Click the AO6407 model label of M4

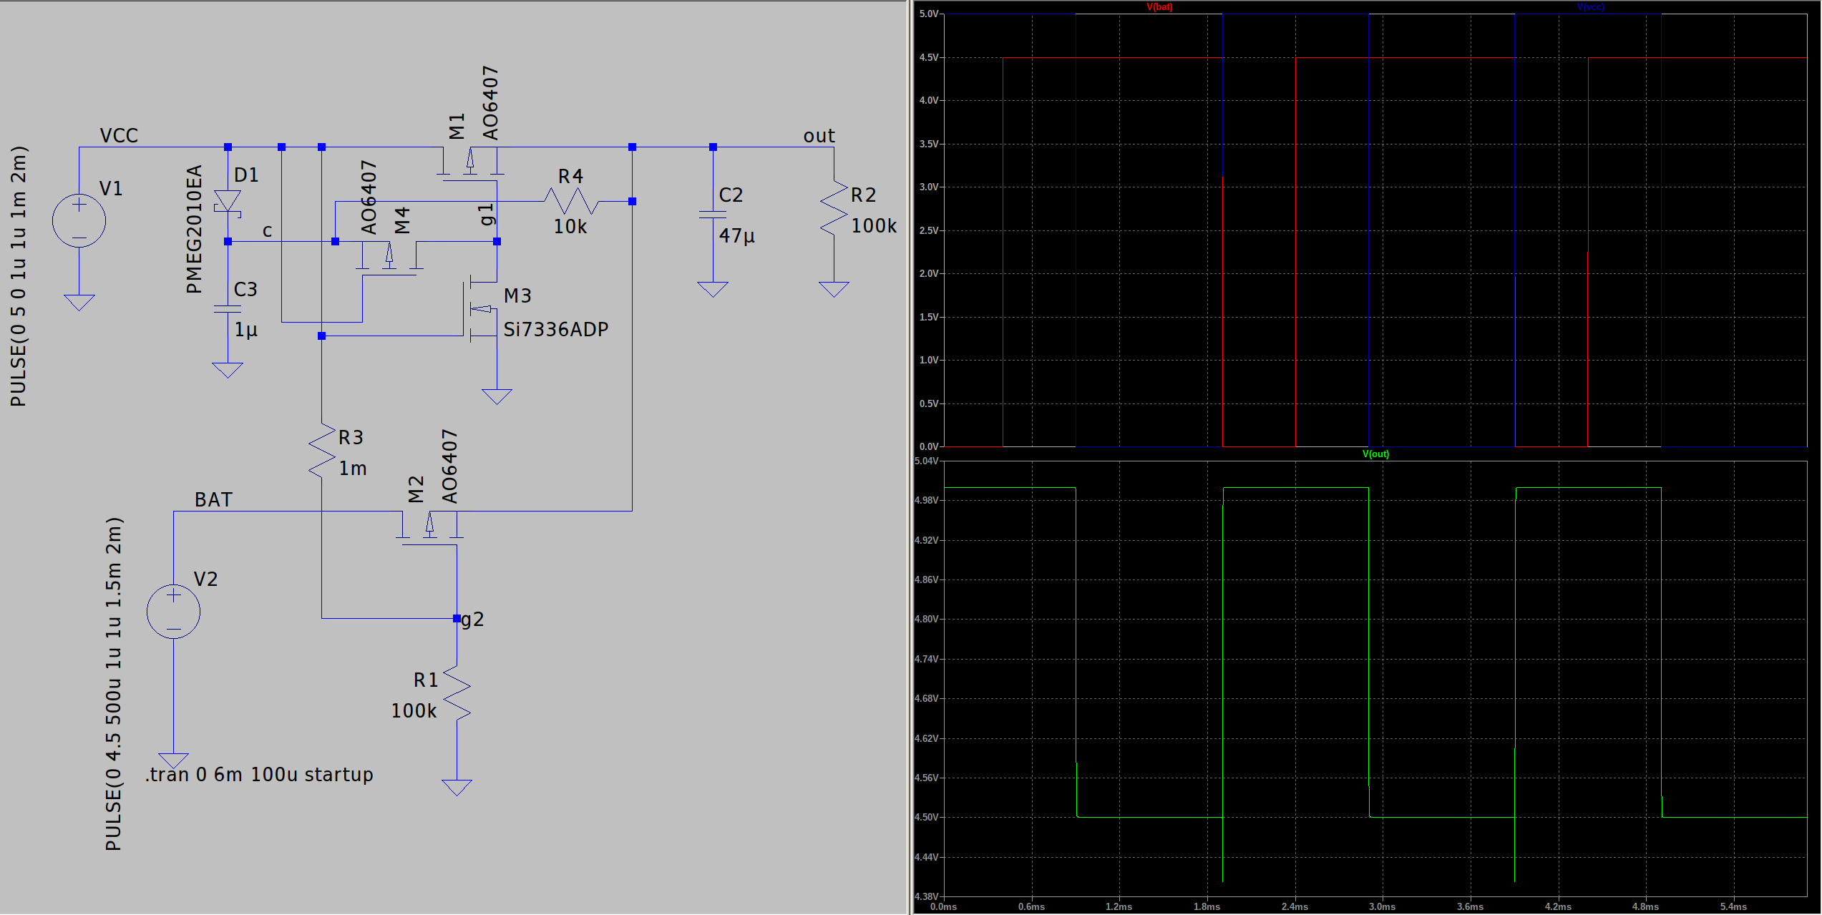(x=369, y=197)
